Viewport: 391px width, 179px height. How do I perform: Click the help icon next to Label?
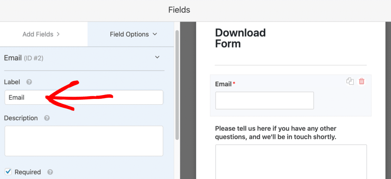(29, 82)
